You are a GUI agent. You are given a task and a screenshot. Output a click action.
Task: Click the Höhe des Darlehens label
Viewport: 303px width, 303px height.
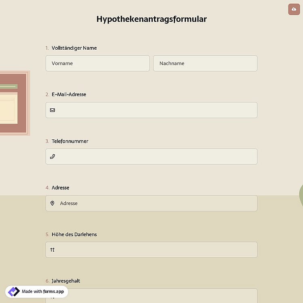pos(74,234)
